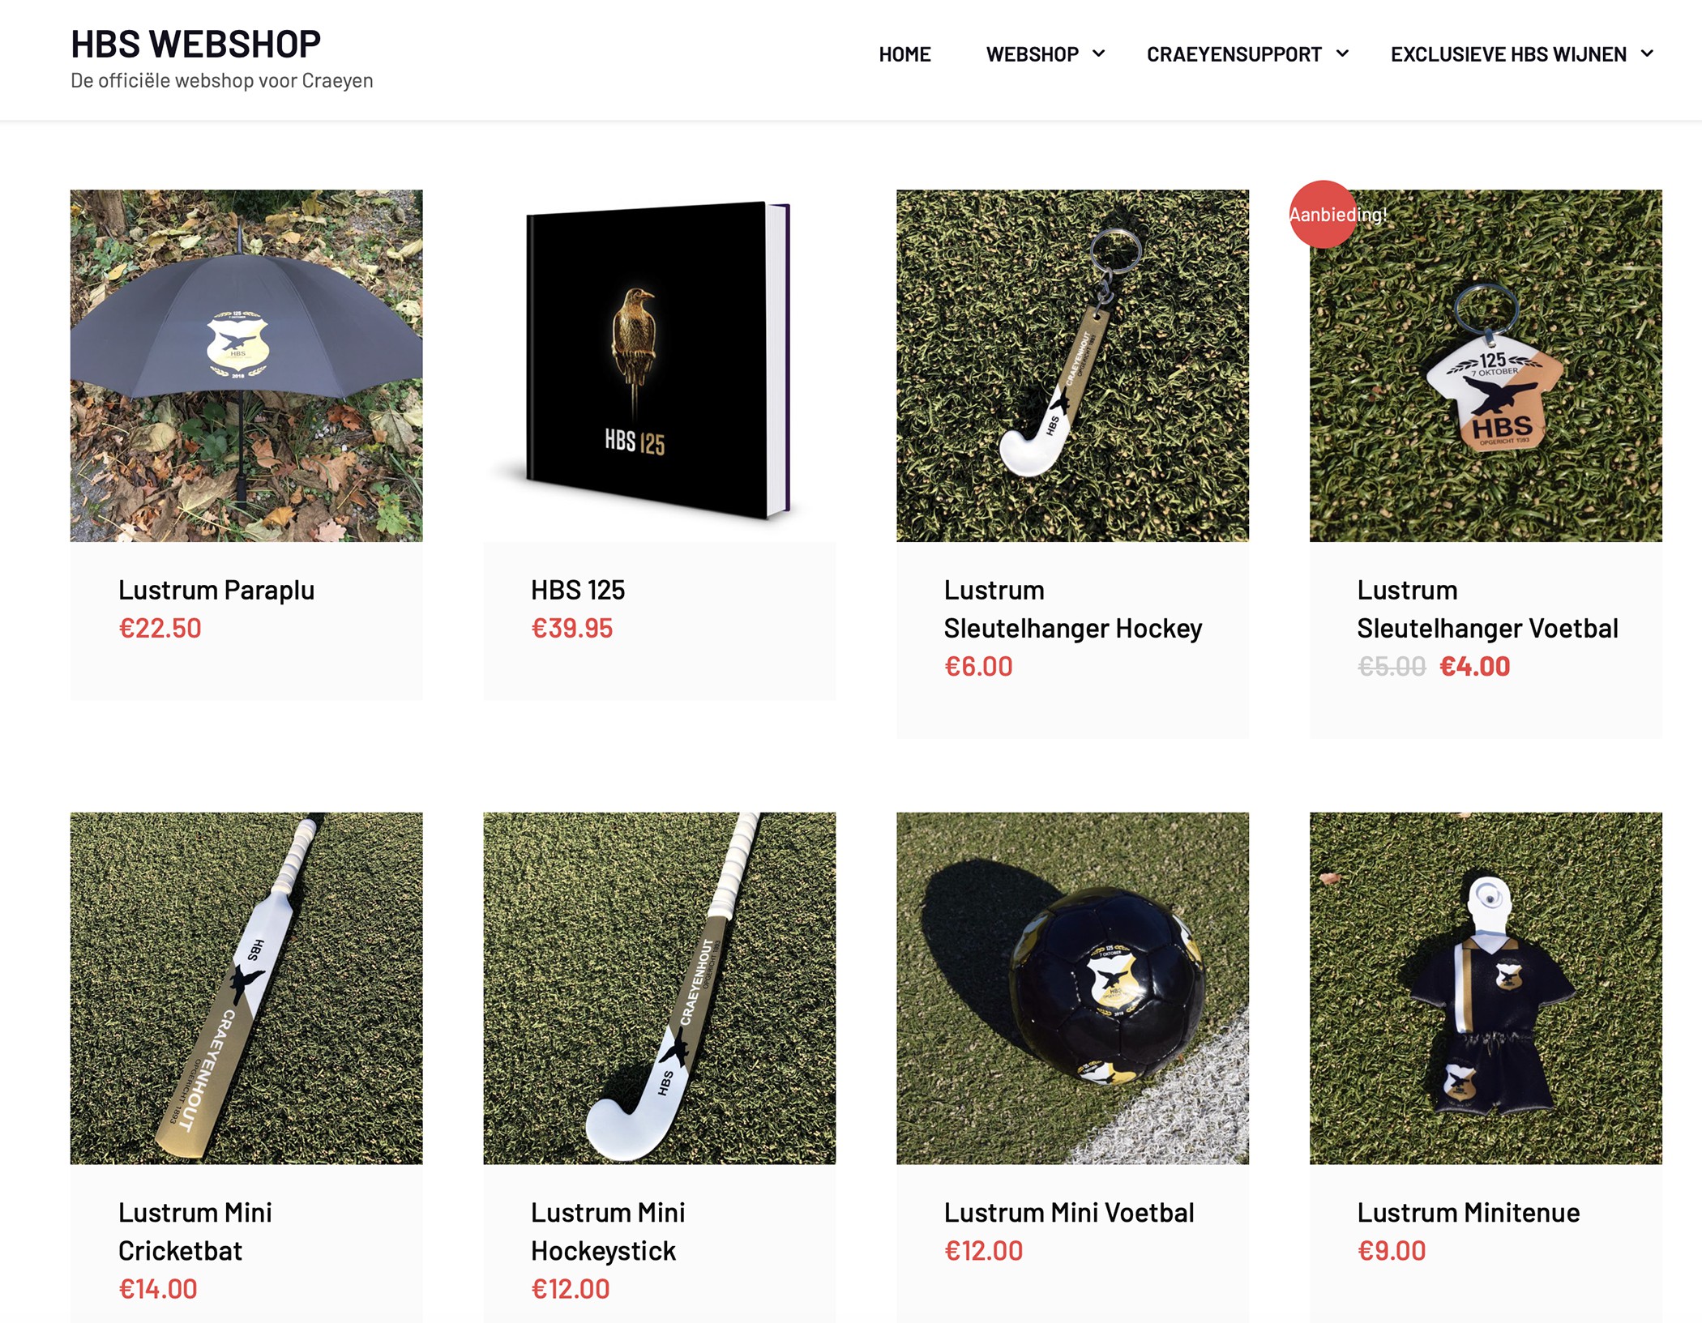Image resolution: width=1702 pixels, height=1323 pixels.
Task: Expand the Webshop menu chevron
Action: [x=1098, y=53]
